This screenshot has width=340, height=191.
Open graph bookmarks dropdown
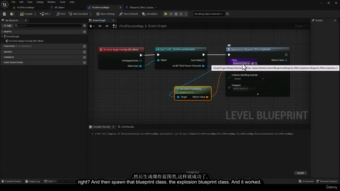tap(92, 26)
